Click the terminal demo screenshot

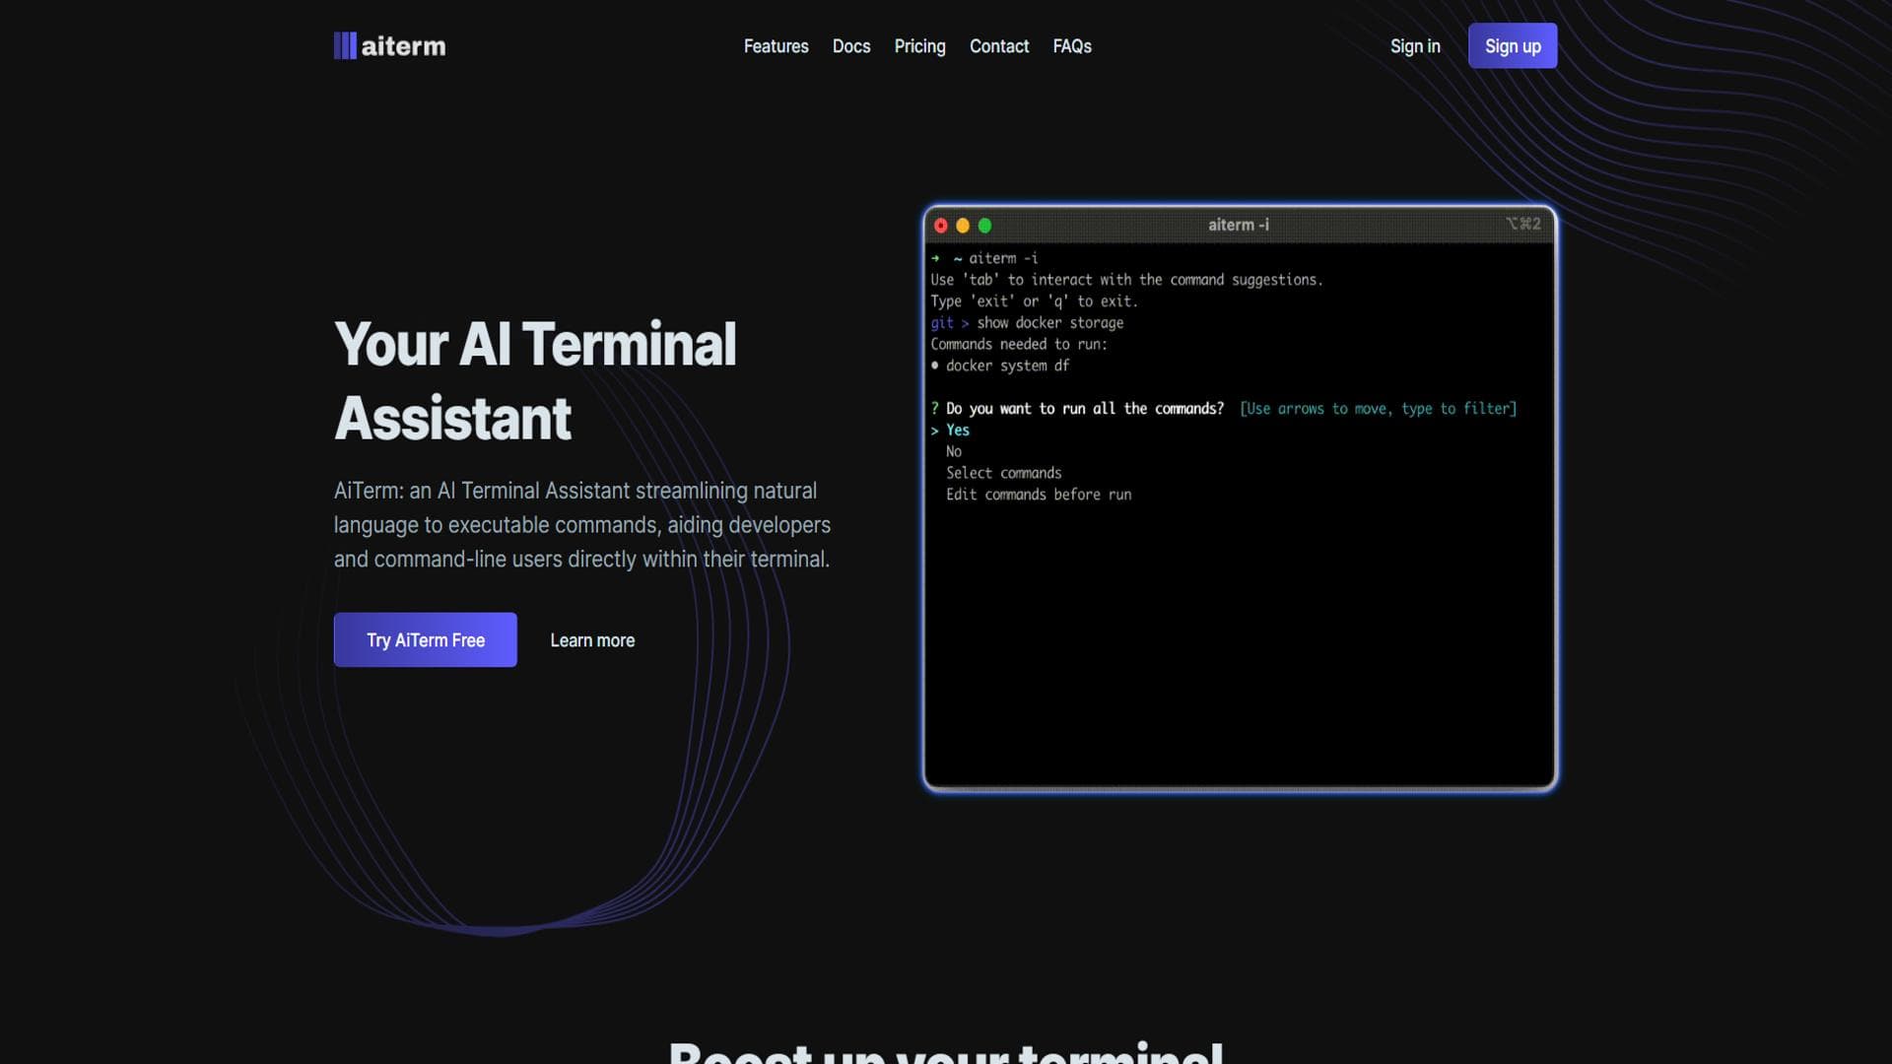tap(1240, 498)
